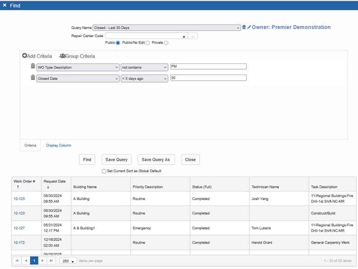Select the Public radio button
This screenshot has width=358, height=269.
[x=118, y=43]
